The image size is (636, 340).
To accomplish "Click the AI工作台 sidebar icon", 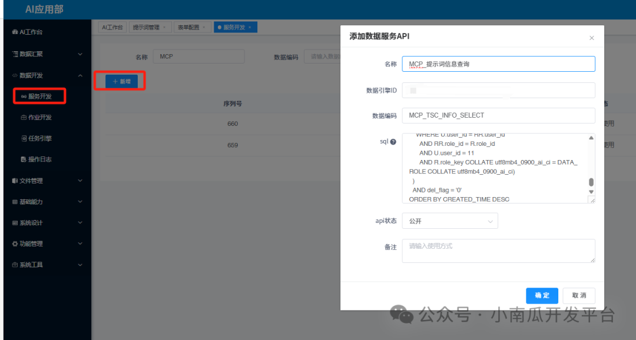I will tap(15, 32).
